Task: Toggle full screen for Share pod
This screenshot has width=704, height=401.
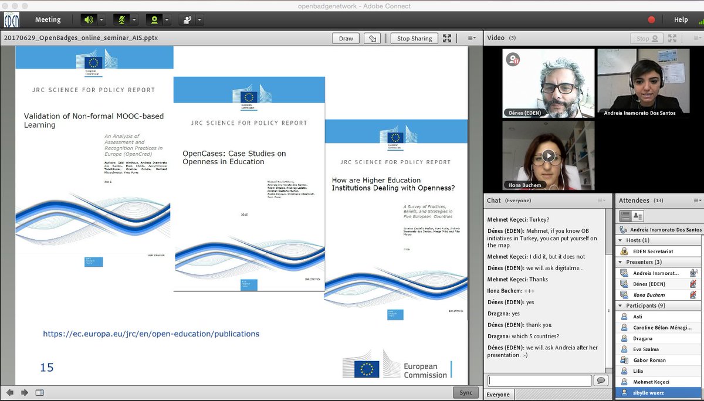Action: click(447, 38)
